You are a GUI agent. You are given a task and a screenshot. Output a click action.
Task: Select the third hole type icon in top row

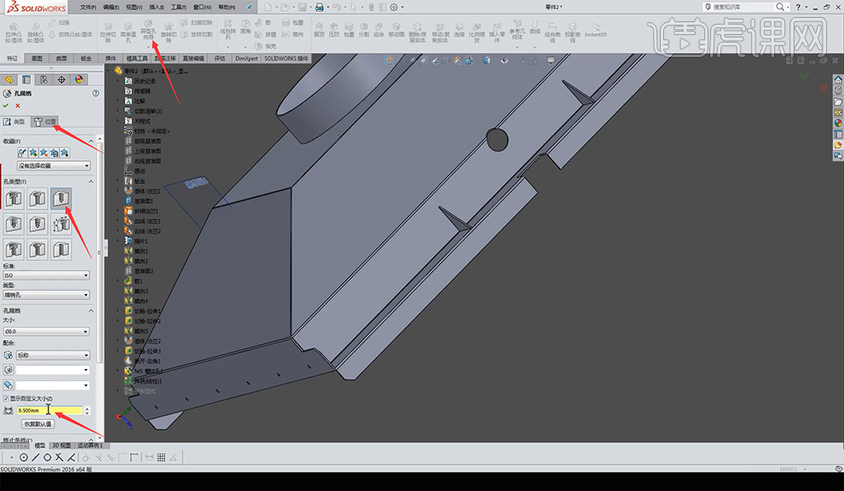click(x=61, y=199)
